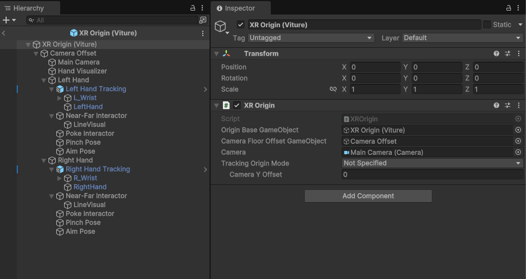Click the Camera Y Offset input field
Image resolution: width=526 pixels, height=279 pixels.
[x=432, y=174]
